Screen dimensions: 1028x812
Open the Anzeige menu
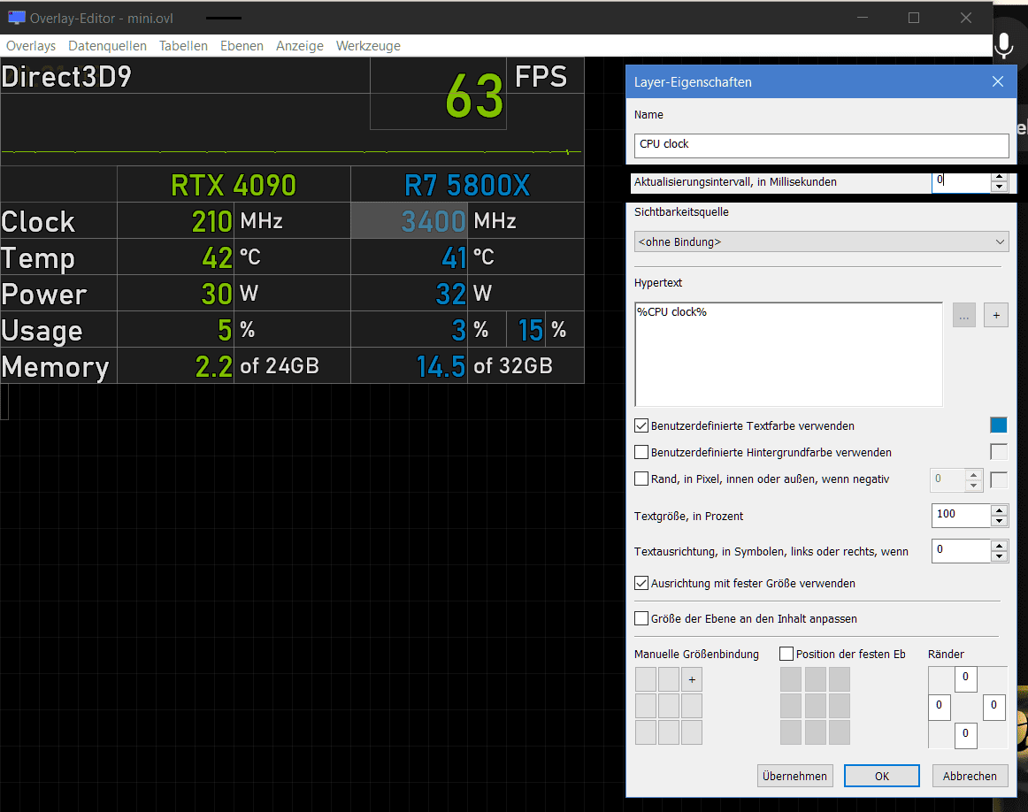click(300, 46)
